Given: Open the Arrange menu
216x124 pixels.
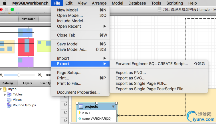Looking at the screenshot, I should 99,3.
